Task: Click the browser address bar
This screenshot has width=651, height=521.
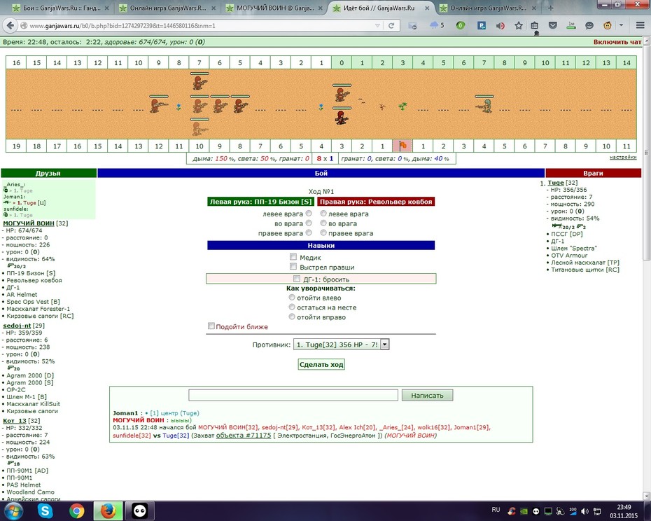Action: click(x=199, y=26)
